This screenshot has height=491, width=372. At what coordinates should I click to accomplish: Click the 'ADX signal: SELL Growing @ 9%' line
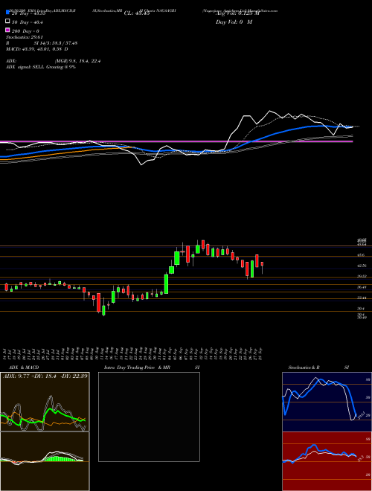pos(41,67)
